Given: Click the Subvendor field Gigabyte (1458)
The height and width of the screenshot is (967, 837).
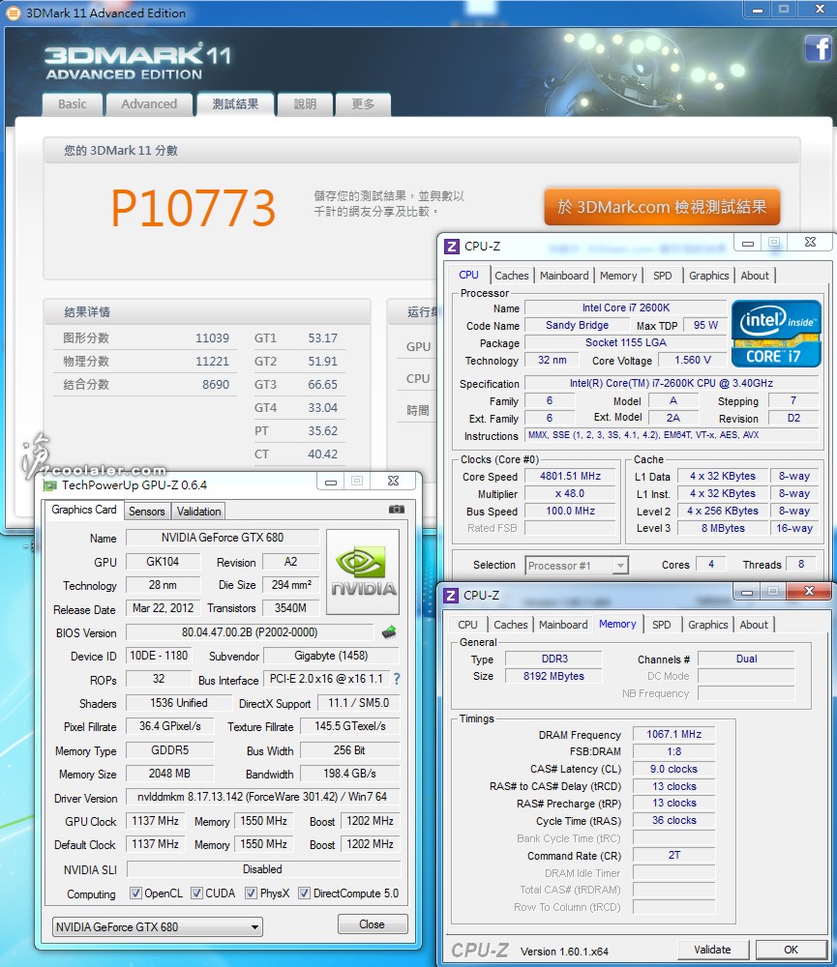Looking at the screenshot, I should tap(331, 655).
